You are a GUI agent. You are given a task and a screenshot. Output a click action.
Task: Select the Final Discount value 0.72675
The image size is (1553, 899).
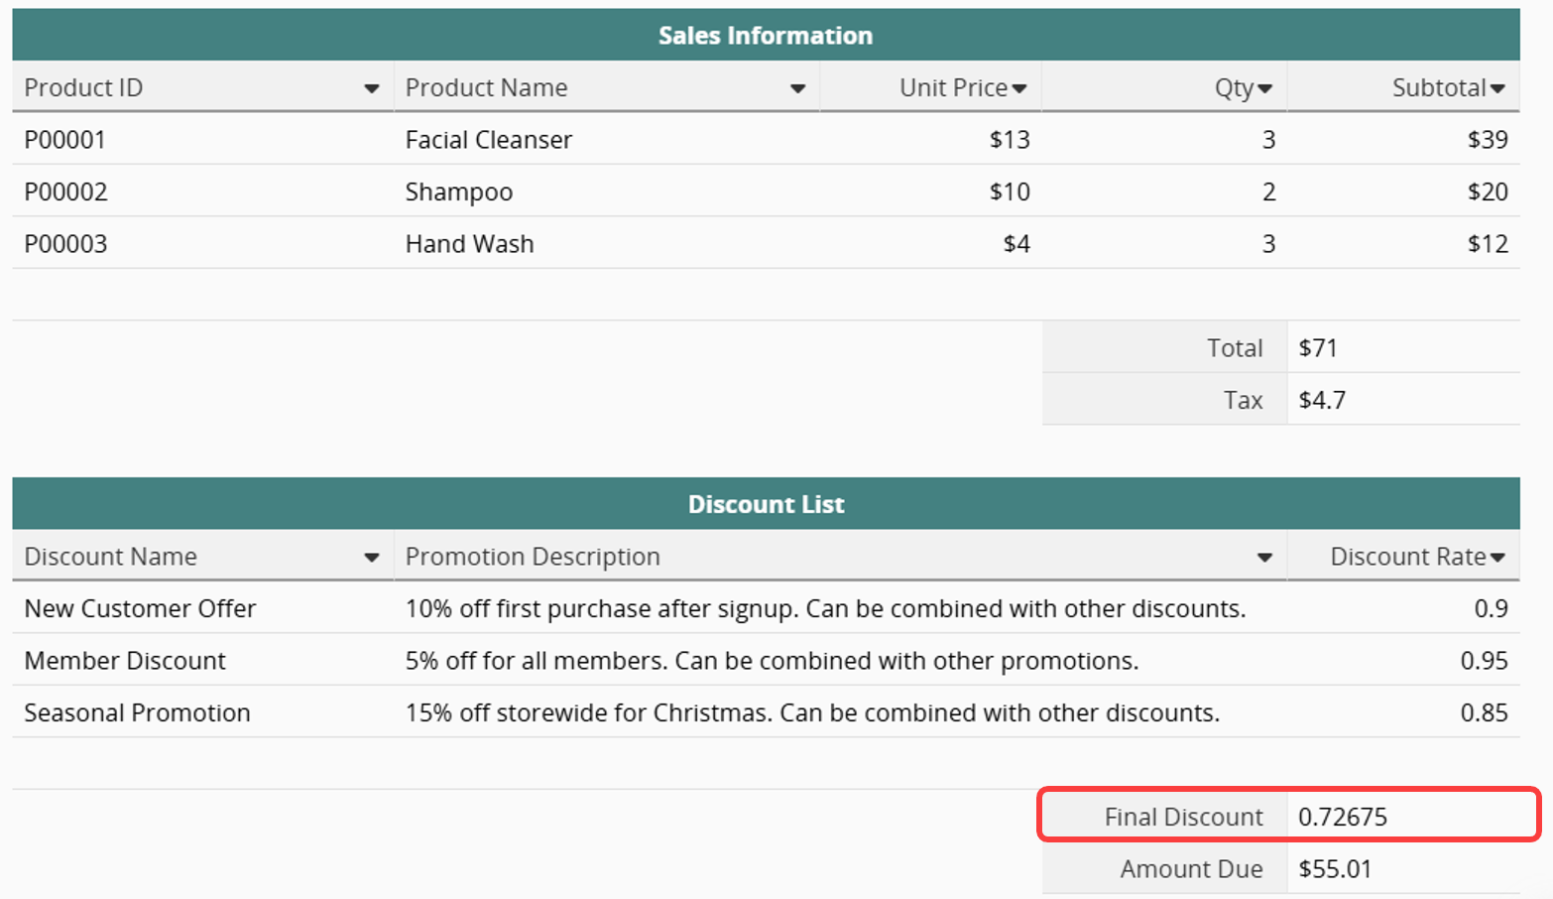pyautogui.click(x=1343, y=817)
